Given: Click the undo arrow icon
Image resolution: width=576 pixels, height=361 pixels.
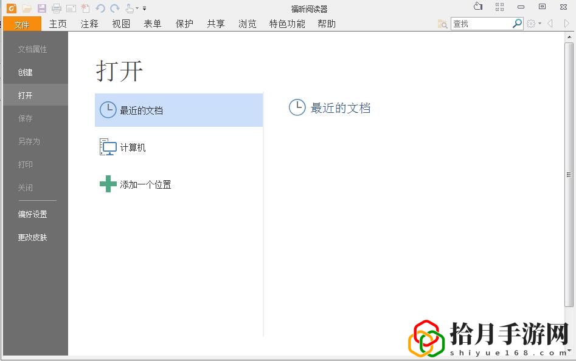Looking at the screenshot, I should point(100,8).
